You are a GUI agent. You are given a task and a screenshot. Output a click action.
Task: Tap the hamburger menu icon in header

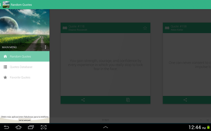(1, 5)
